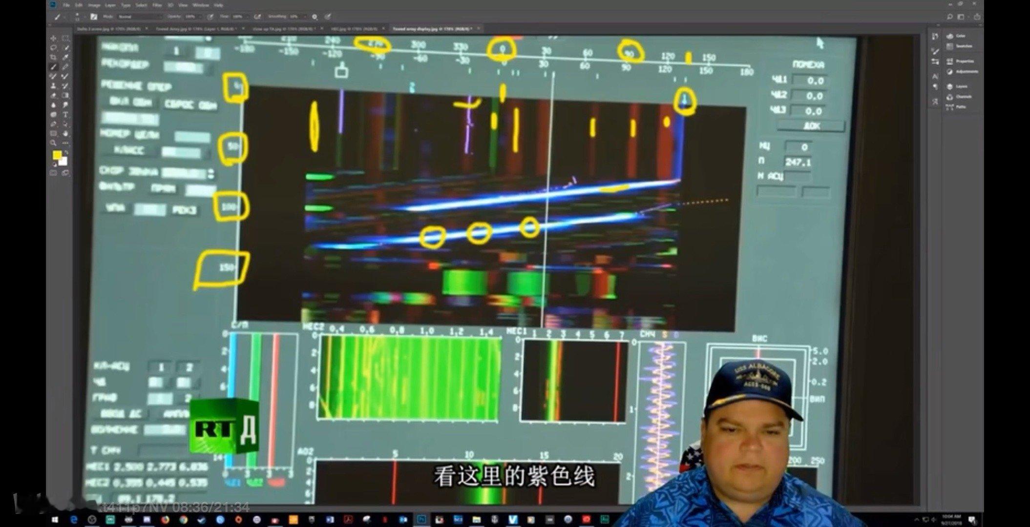Screen dimensions: 1030x527
Task: Select the Clone Stamp tool
Action: click(x=53, y=85)
